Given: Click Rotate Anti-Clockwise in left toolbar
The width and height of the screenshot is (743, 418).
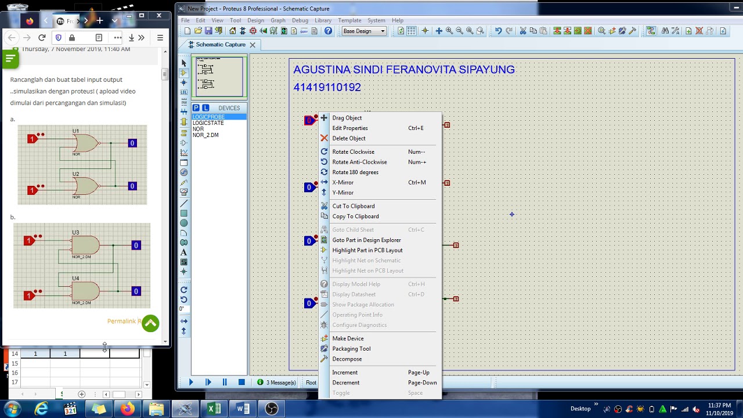Looking at the screenshot, I should [x=184, y=299].
